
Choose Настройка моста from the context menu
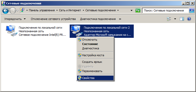click(95, 55)
